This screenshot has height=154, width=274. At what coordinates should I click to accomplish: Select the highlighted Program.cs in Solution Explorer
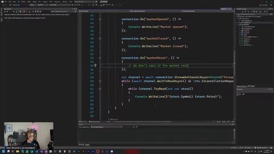pos(247,23)
